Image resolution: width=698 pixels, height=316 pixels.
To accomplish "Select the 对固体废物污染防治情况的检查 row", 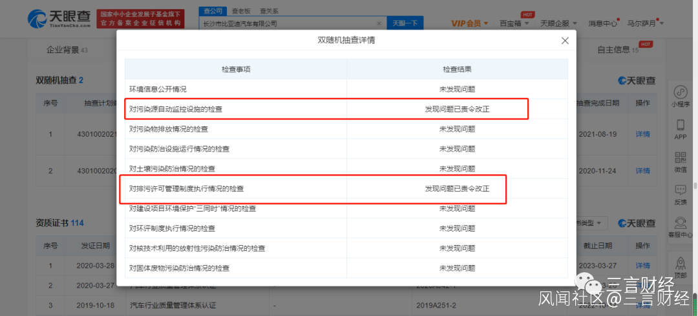I will point(346,268).
